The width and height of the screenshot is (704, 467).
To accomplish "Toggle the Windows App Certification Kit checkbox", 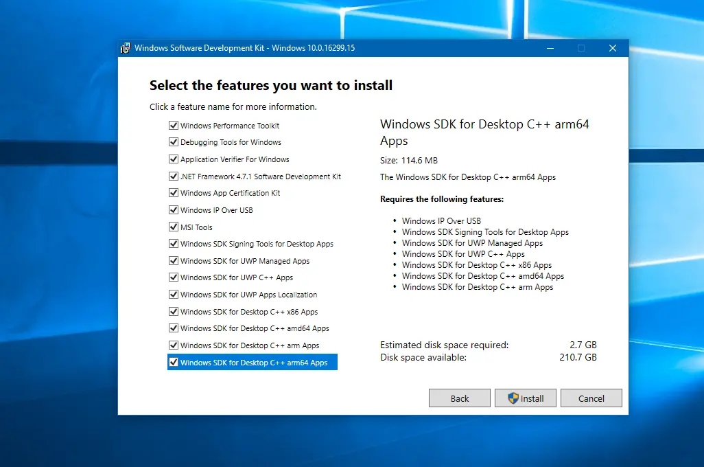I will coord(174,193).
